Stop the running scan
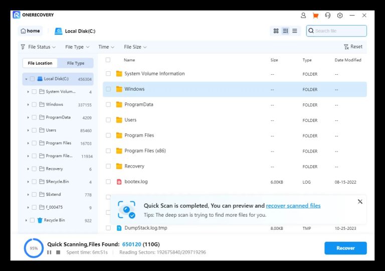 [58, 252]
